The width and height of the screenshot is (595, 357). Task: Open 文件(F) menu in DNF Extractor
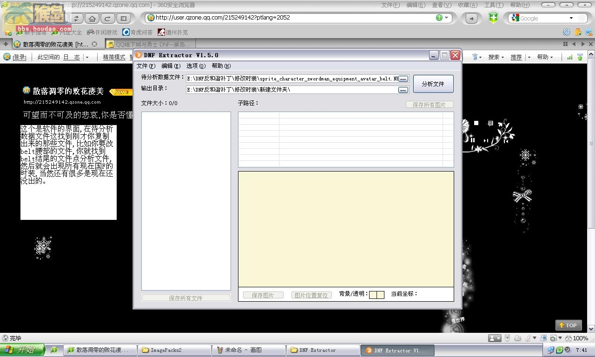pos(146,66)
